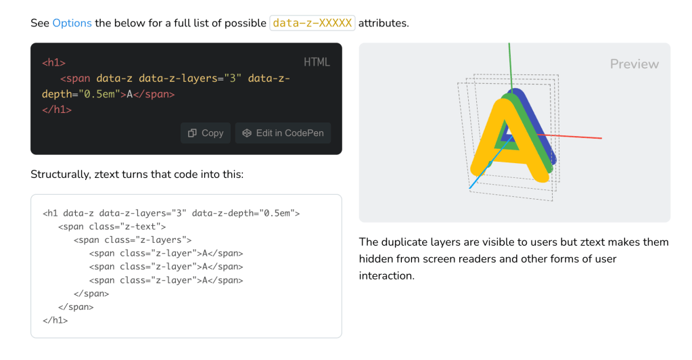Click the z-layers span line in the structure code
The width and height of the screenshot is (692, 360).
pyautogui.click(x=133, y=240)
